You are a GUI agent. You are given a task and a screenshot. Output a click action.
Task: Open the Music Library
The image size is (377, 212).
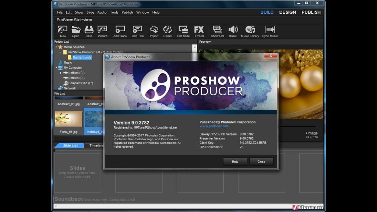250,32
